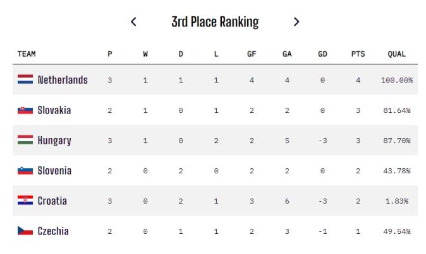Select Croatia's 1.83% qualification value

397,201
